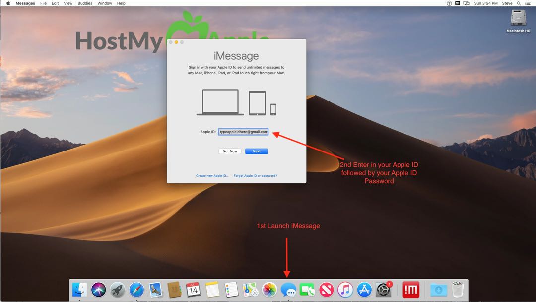Open the Buddies menu
This screenshot has width=536, height=302.
coord(85,3)
